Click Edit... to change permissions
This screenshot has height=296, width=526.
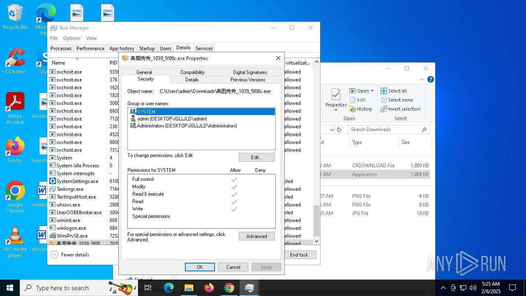tap(257, 157)
